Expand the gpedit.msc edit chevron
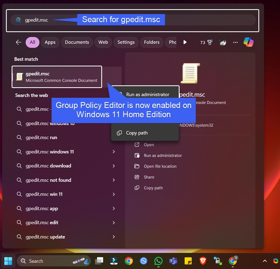Image resolution: width=280 pixels, height=269 pixels. pyautogui.click(x=114, y=223)
